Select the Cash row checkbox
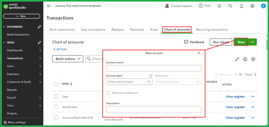The width and height of the screenshot is (269, 127). tap(56, 96)
